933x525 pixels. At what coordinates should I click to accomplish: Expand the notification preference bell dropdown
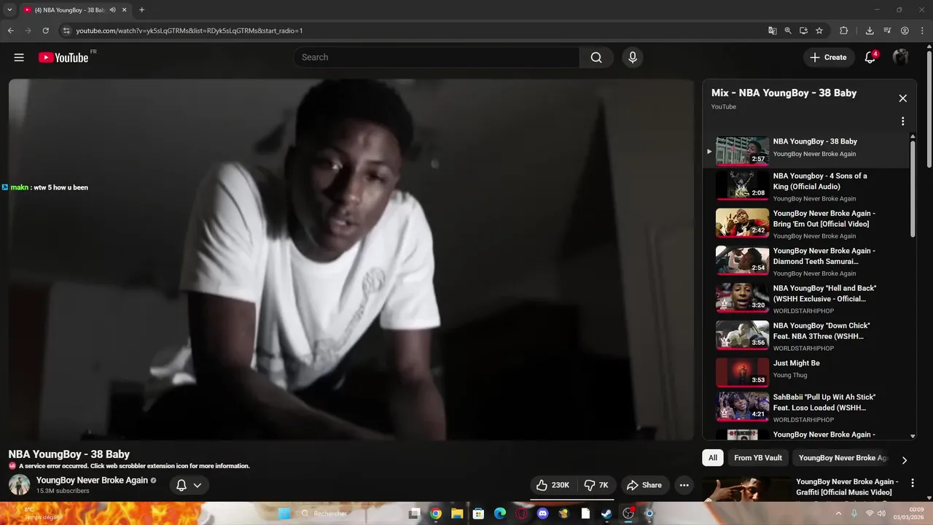click(x=189, y=485)
